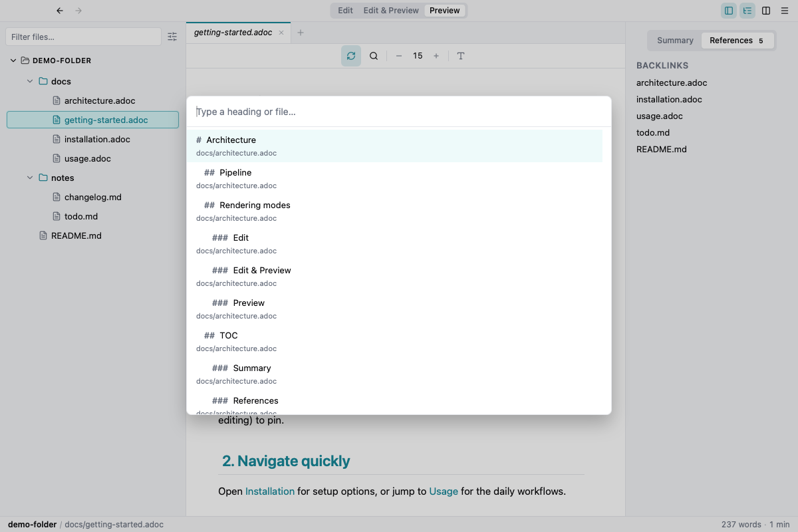Open installation.adoc in file tree
Viewport: 798px width, 532px height.
93,139
